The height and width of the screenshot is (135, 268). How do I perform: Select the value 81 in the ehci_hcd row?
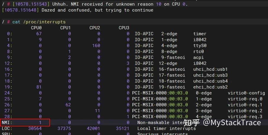tap(39, 87)
